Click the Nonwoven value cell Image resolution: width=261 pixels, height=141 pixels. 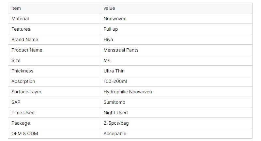tap(115, 19)
